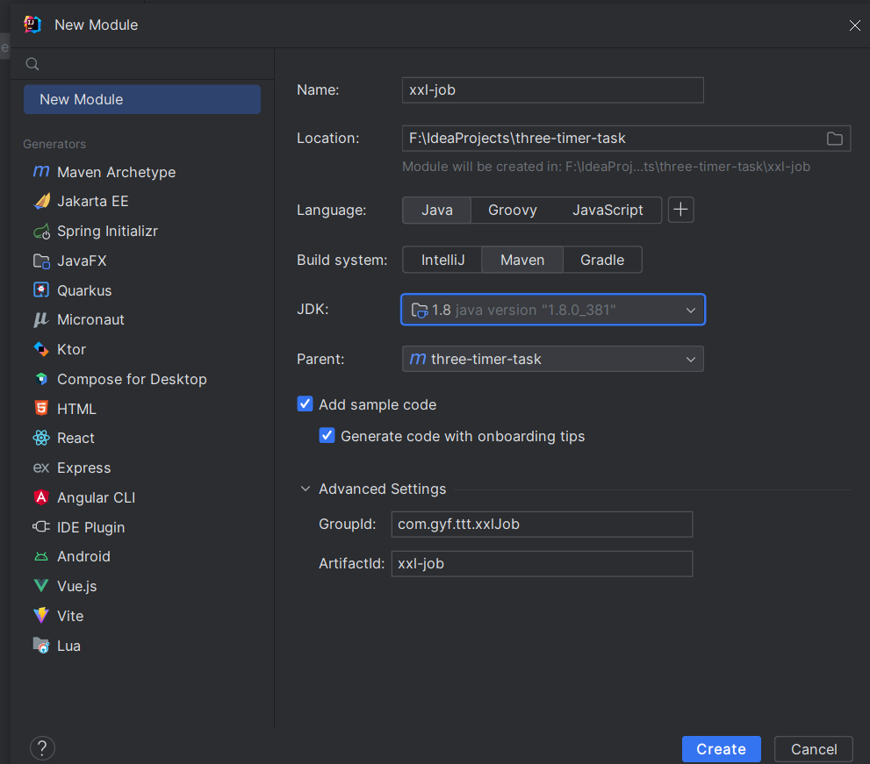
Task: Click the 'Module will be created in' hint text
Action: (606, 167)
